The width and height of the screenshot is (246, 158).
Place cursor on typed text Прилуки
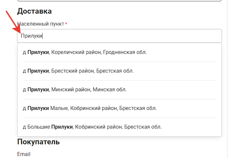pyautogui.click(x=32, y=36)
